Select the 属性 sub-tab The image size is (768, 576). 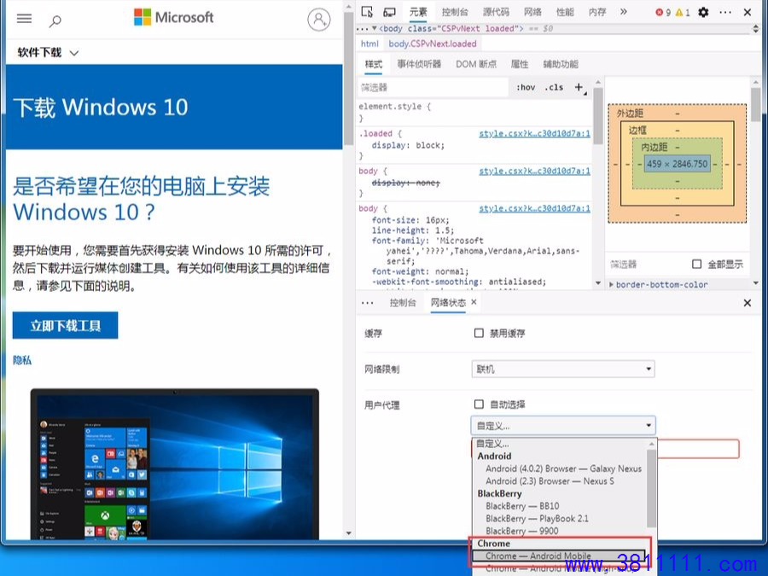[x=520, y=64]
